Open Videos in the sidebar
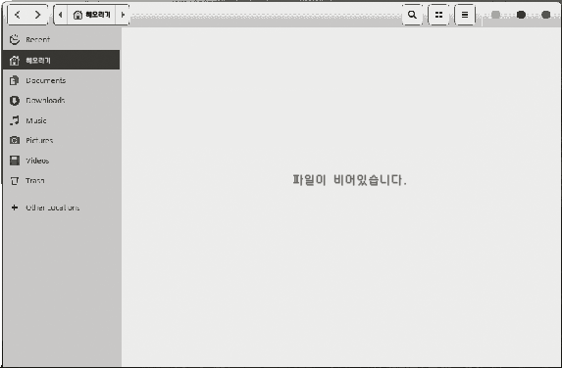Viewport: 562px width, 368px height. [61, 161]
